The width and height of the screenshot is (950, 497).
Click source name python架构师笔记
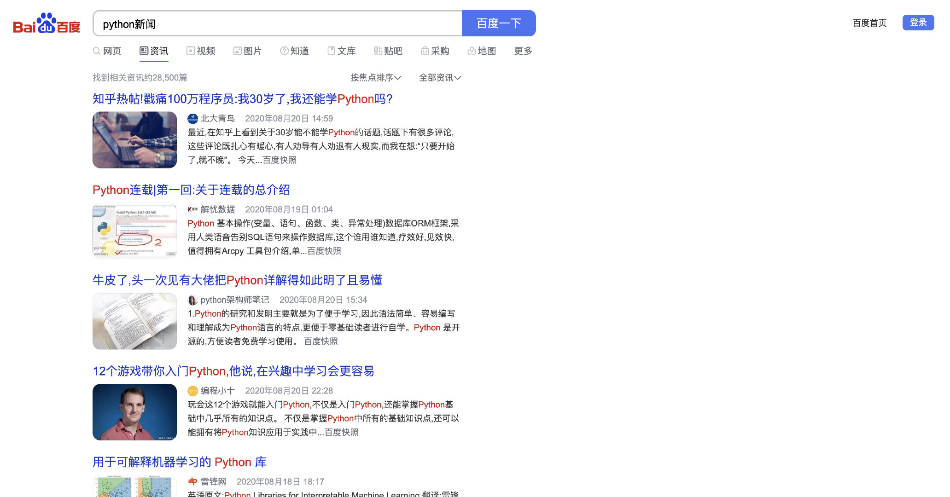click(235, 300)
